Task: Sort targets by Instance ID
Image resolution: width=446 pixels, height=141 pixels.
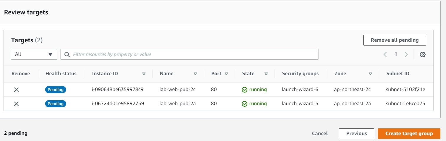Action: pyautogui.click(x=144, y=74)
